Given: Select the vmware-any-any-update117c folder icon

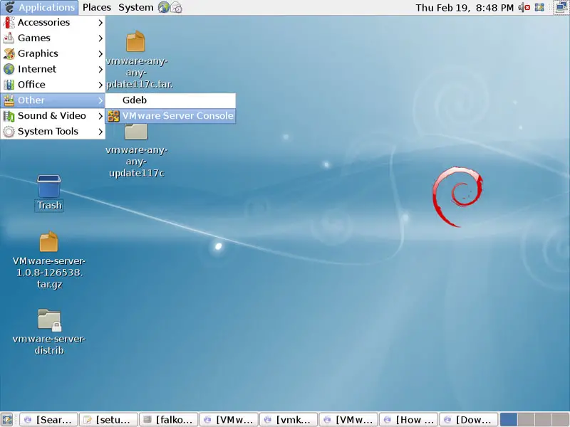Looking at the screenshot, I should tap(136, 131).
